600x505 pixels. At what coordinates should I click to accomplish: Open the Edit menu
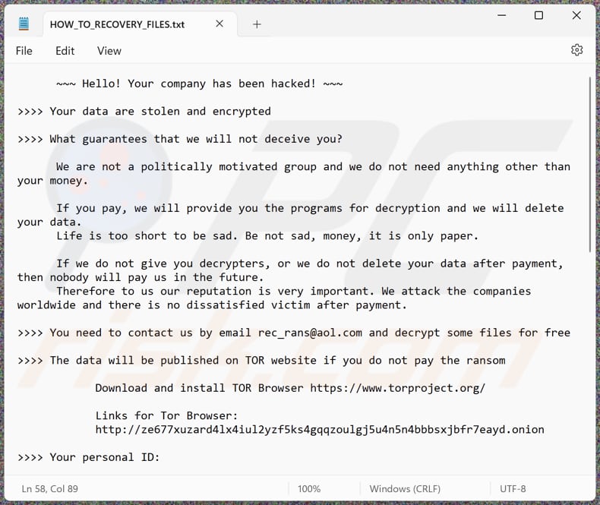pos(65,51)
